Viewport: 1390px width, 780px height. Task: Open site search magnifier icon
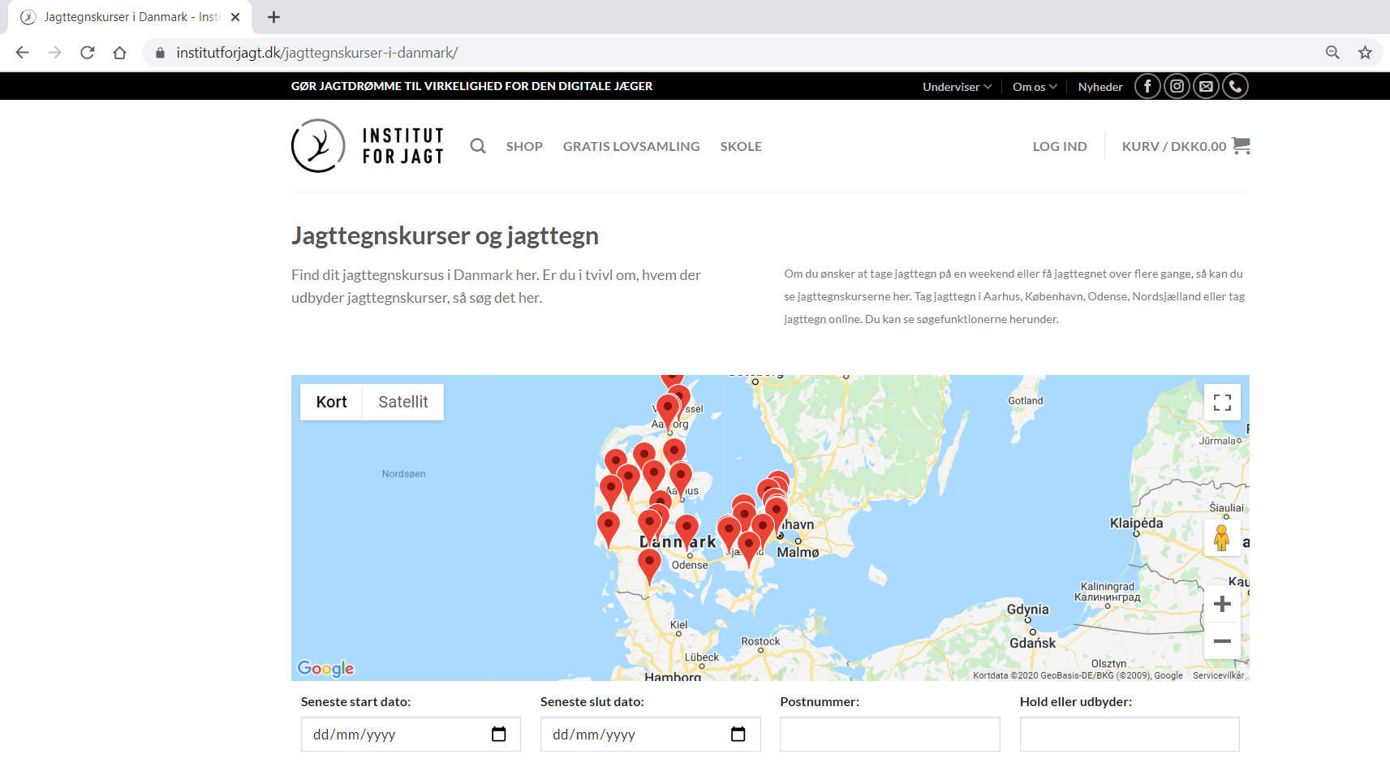tap(478, 146)
